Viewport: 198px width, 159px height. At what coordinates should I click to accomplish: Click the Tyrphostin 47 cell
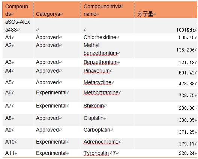pos(108,153)
